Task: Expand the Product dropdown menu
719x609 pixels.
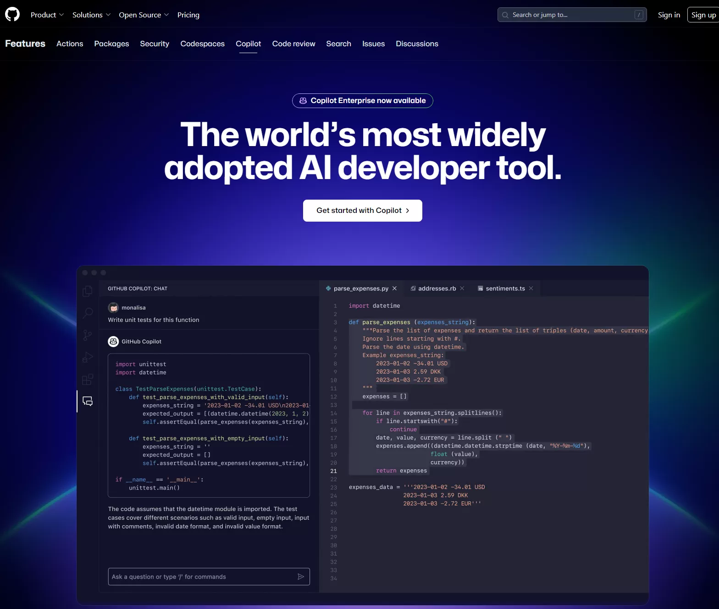Action: click(47, 15)
